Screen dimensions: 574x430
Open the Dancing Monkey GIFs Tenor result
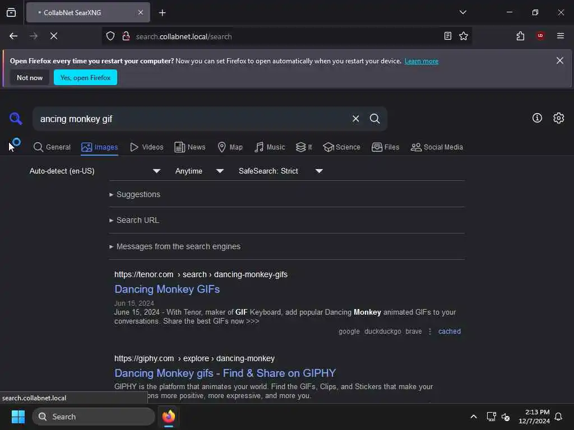(167, 289)
